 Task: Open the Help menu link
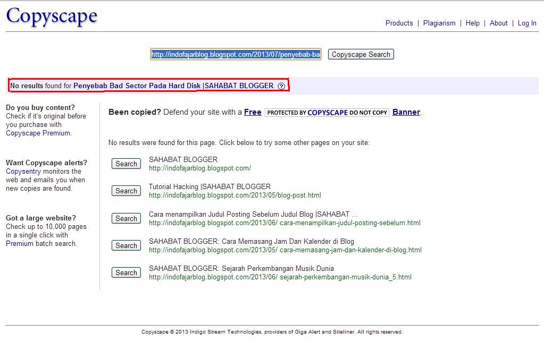473,23
